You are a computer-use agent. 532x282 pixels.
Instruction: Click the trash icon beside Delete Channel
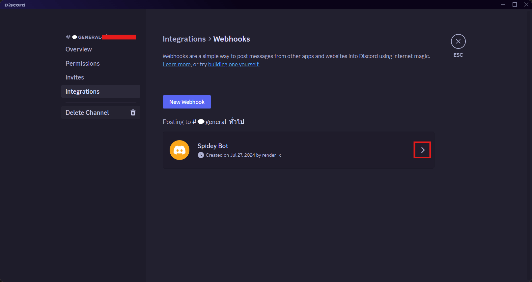point(133,113)
